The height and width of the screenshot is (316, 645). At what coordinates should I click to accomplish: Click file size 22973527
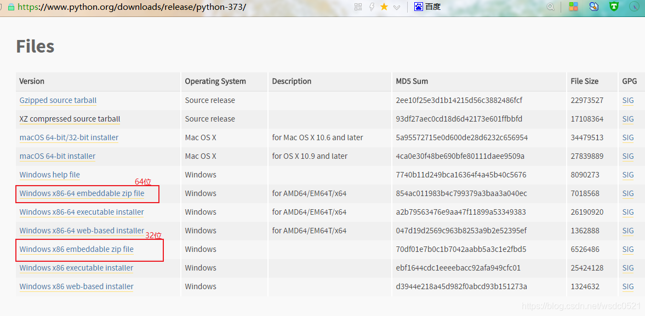pyautogui.click(x=587, y=100)
